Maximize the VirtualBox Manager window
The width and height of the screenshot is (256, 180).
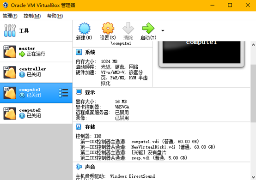pos(230,5)
